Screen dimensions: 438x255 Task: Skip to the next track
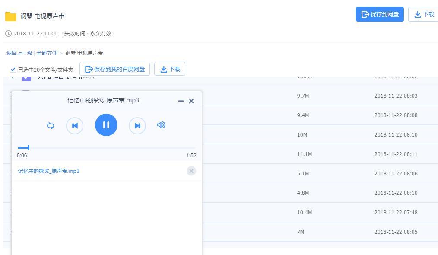tap(137, 125)
